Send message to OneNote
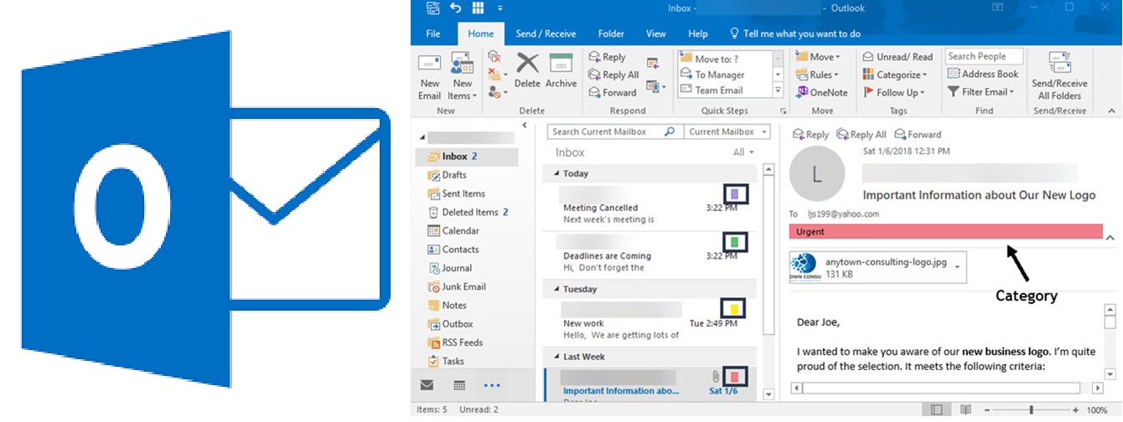Screen dimensions: 1123x422 (x=822, y=92)
